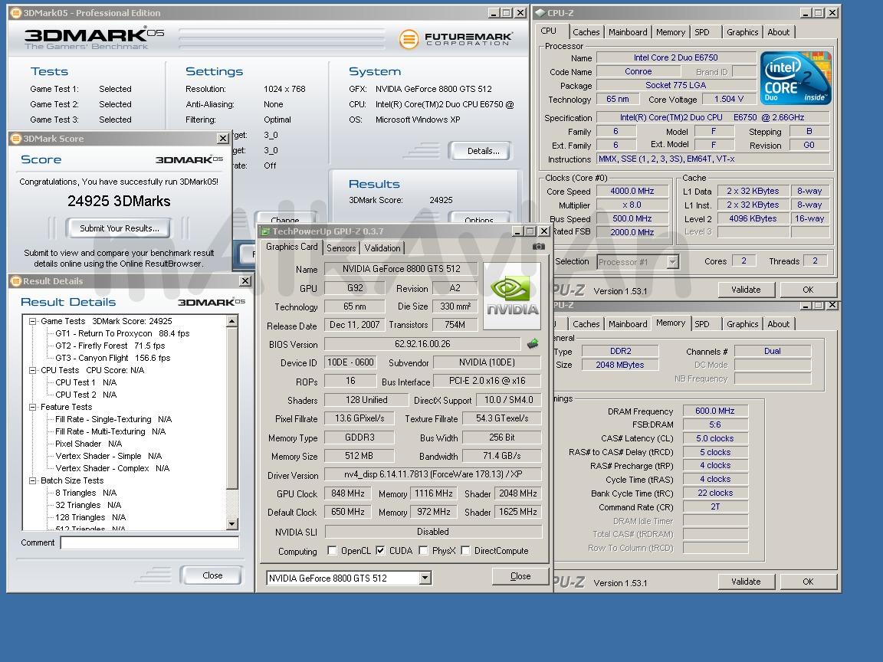The height and width of the screenshot is (662, 883).
Task: Open Graphics tab in lower CPU-Z window
Action: click(x=742, y=323)
